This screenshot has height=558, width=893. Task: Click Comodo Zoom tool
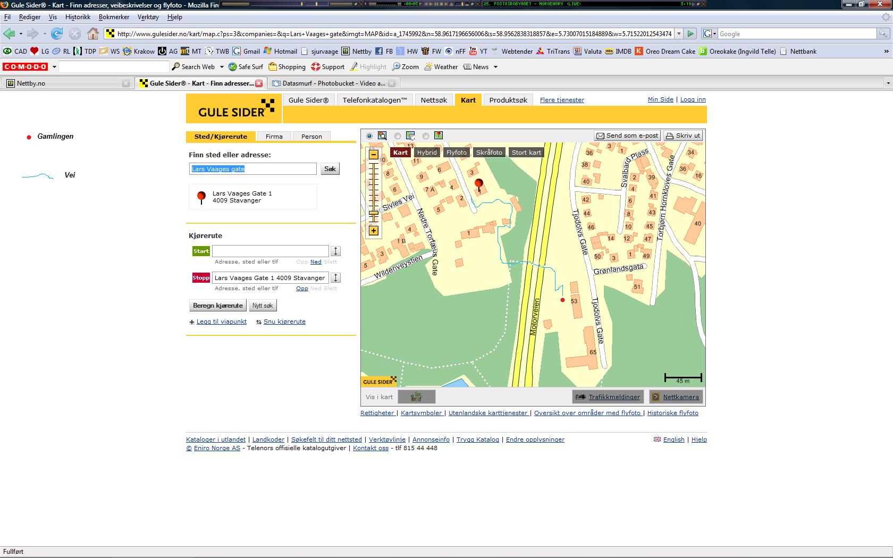pos(406,67)
